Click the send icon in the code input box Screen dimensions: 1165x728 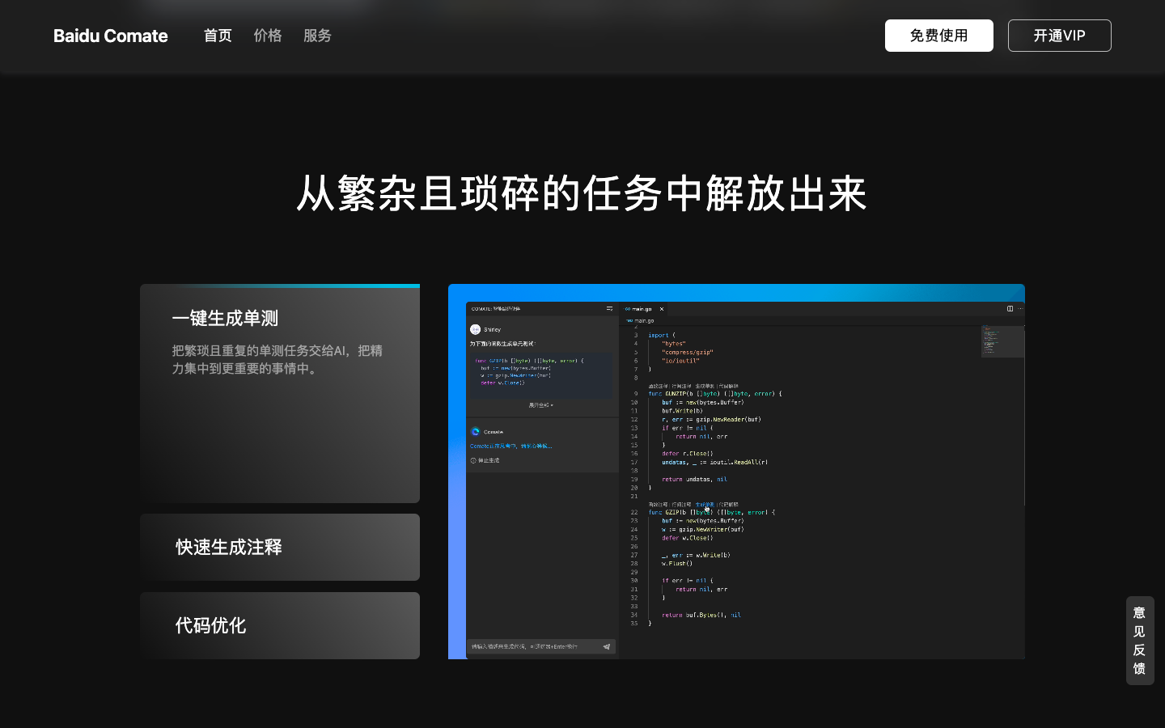point(606,646)
